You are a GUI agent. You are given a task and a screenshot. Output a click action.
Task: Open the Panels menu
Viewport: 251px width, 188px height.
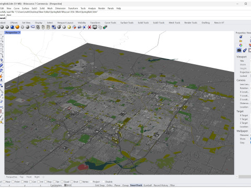point(110,8)
